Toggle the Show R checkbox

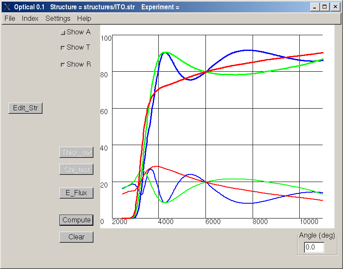(63, 65)
